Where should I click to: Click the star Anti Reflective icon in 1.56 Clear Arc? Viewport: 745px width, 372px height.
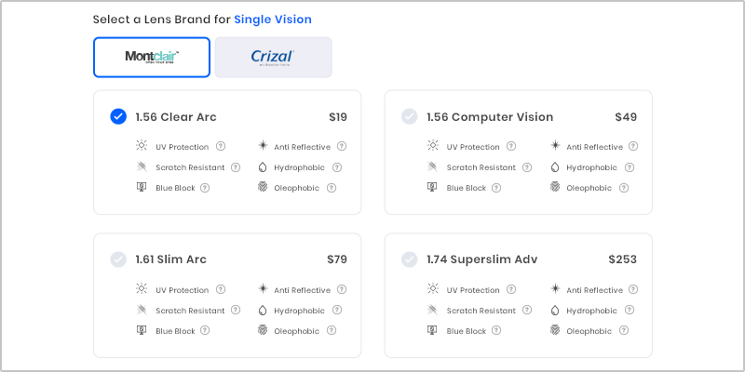tap(263, 145)
